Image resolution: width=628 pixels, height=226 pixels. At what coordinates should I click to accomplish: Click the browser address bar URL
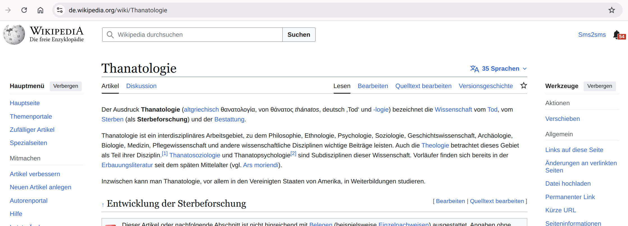(x=118, y=10)
